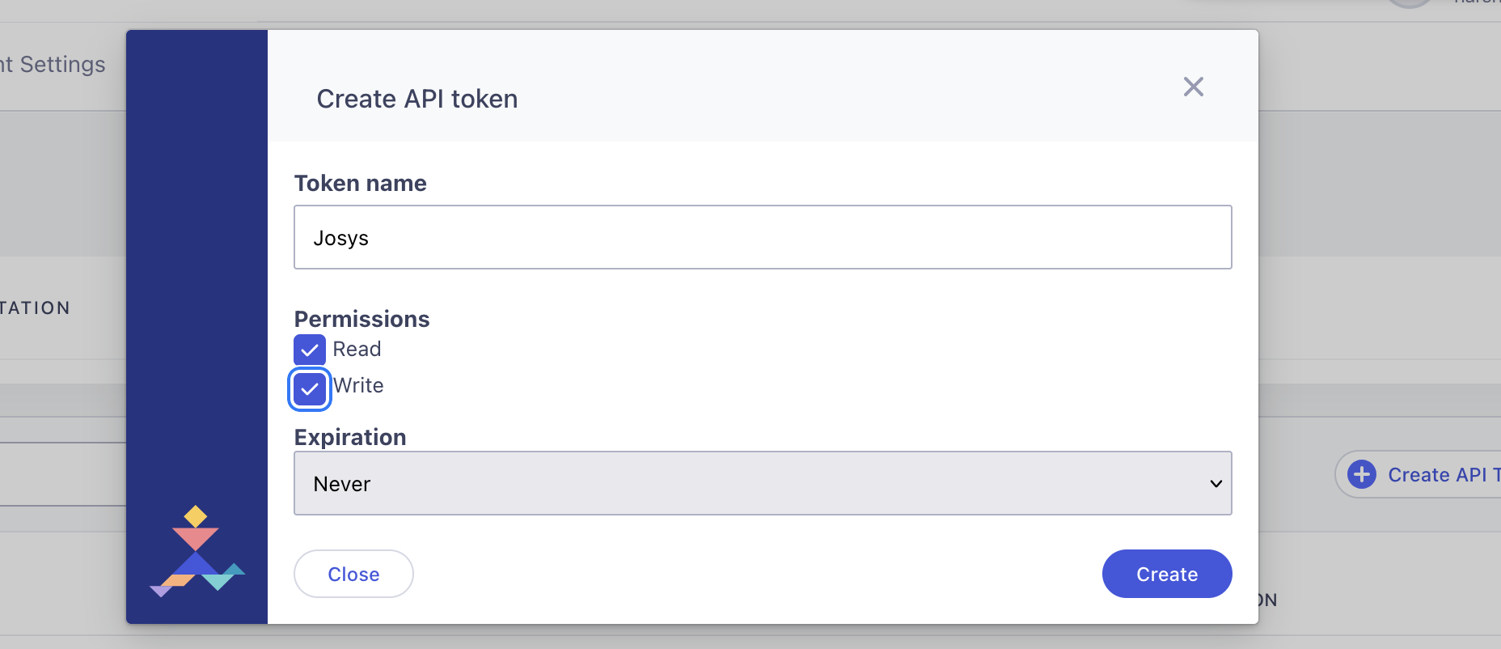
Task: Close the Create API token dialog with X
Action: pos(1193,87)
